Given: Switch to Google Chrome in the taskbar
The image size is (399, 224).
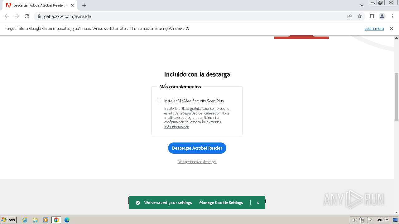Looking at the screenshot, I should tap(56, 220).
